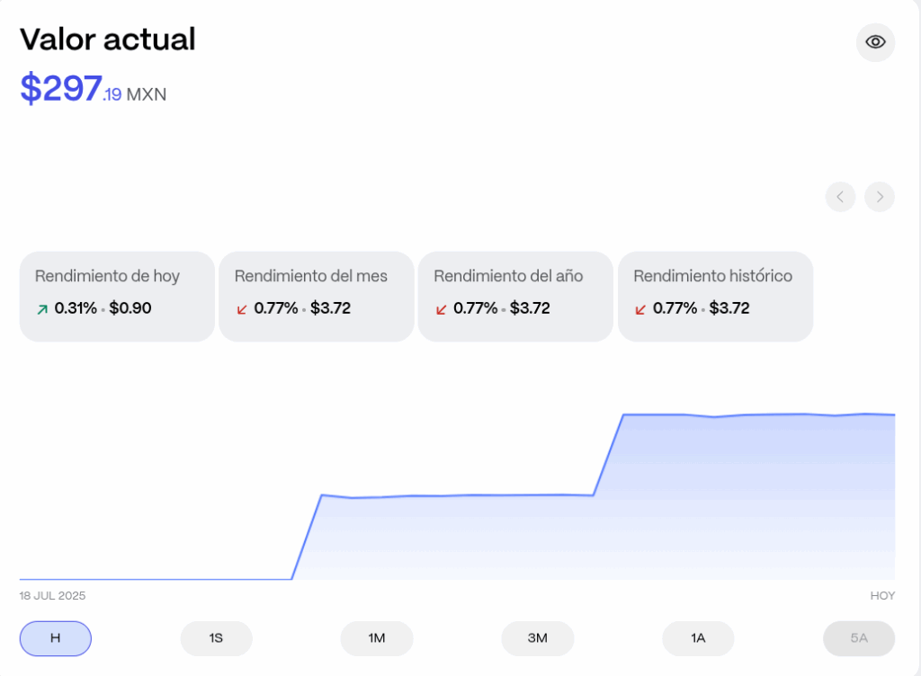Screen dimensions: 921x676
Task: Click red down arrow in Rendimiento del año
Action: click(x=441, y=309)
